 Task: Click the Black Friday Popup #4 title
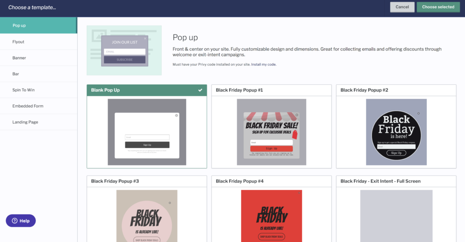[x=240, y=181]
